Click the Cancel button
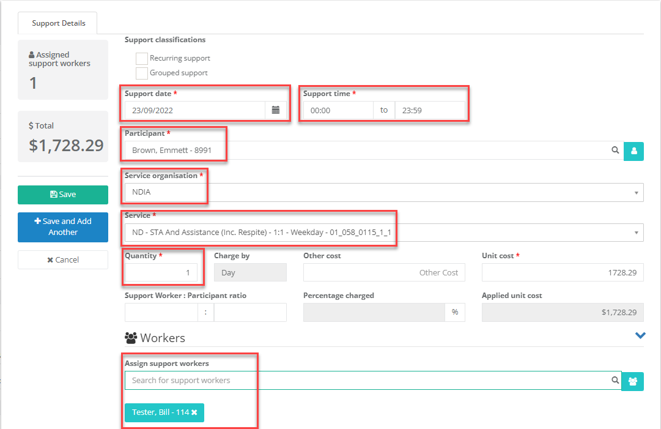The image size is (661, 429). pos(63,260)
